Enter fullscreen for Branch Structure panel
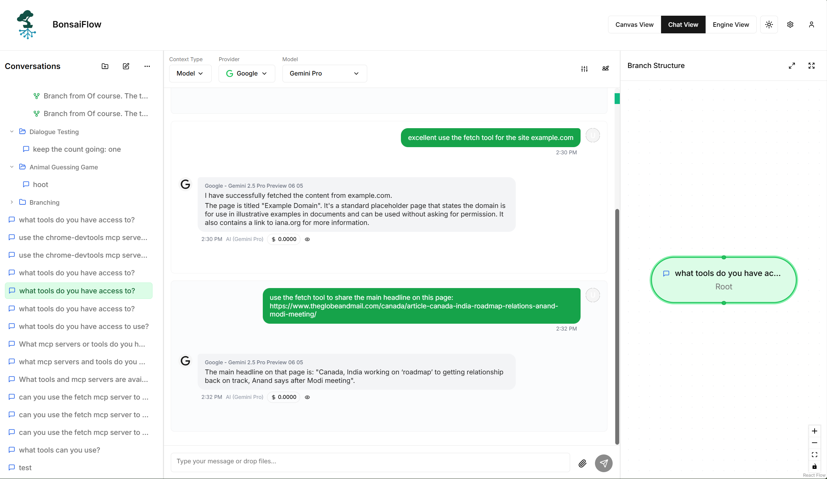 tap(811, 66)
